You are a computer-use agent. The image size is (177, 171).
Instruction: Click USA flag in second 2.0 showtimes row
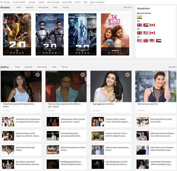[x=146, y=33]
